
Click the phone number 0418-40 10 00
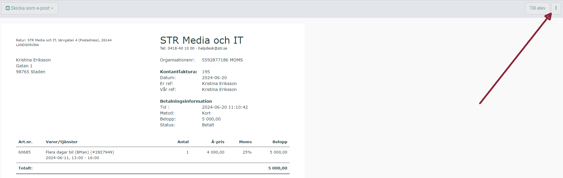181,48
